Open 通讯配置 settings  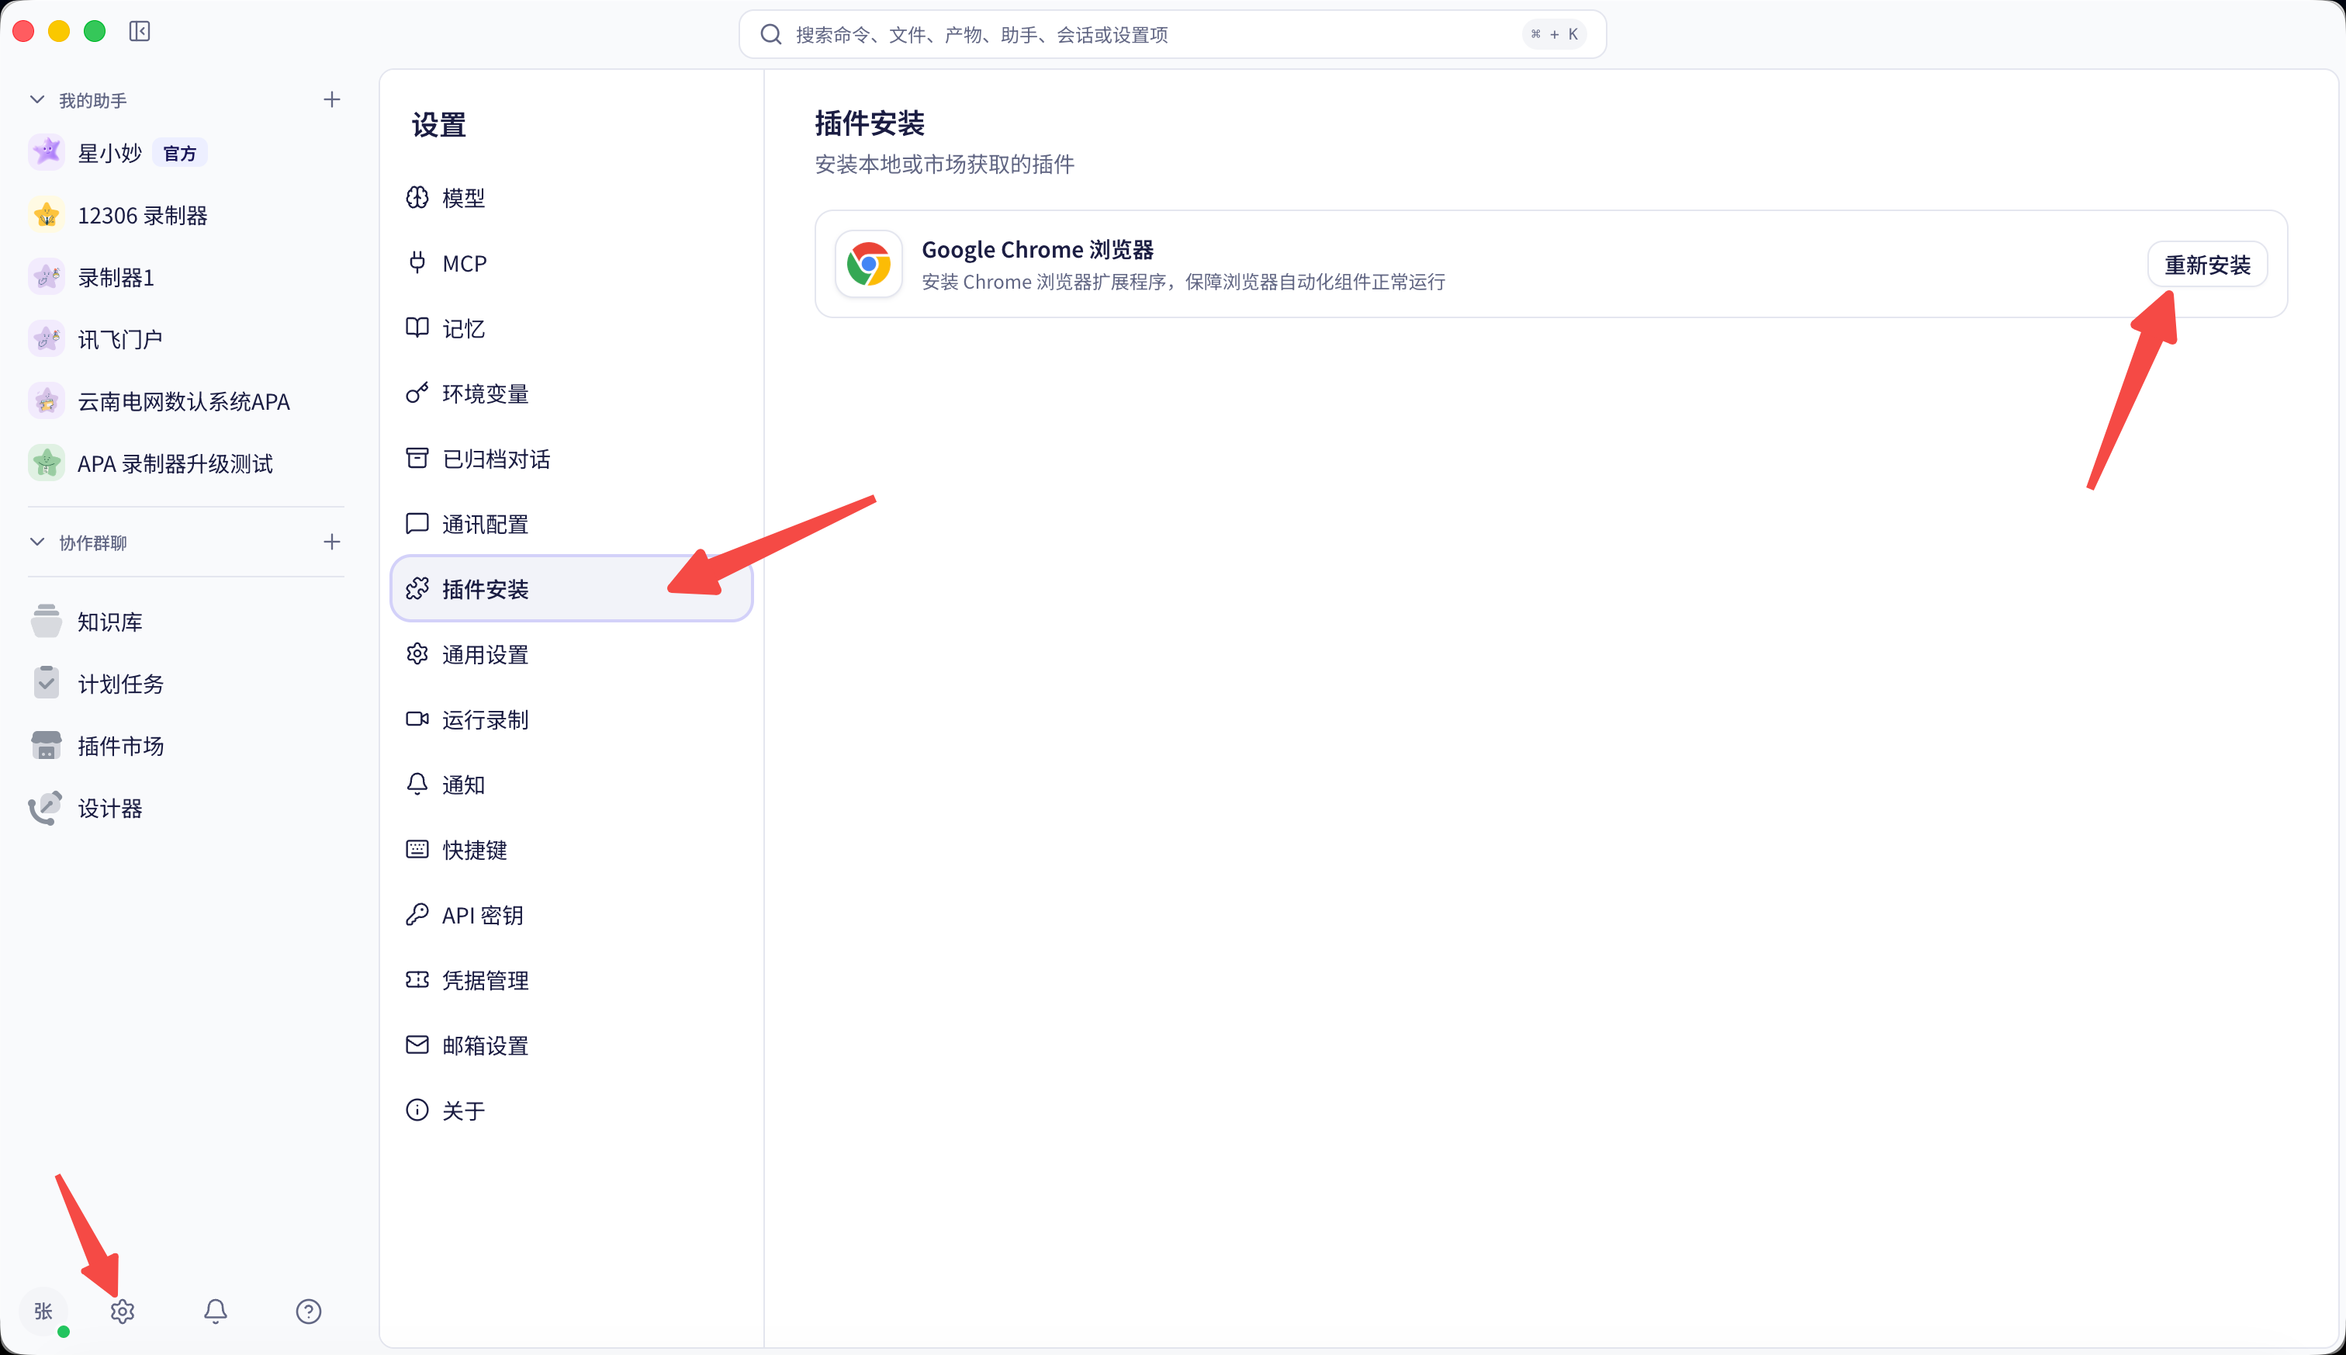tap(571, 524)
